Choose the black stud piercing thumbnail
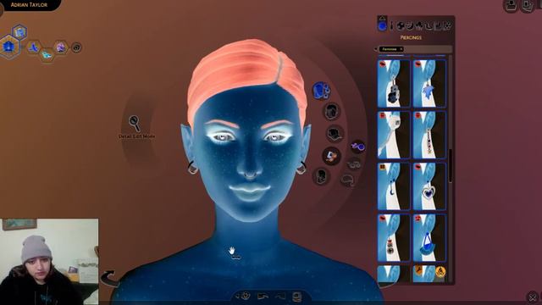Screen dimensions: 542x305 [x=394, y=238]
